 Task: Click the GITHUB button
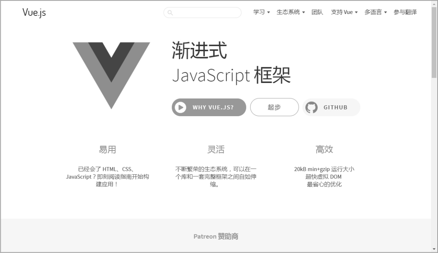pyautogui.click(x=331, y=107)
